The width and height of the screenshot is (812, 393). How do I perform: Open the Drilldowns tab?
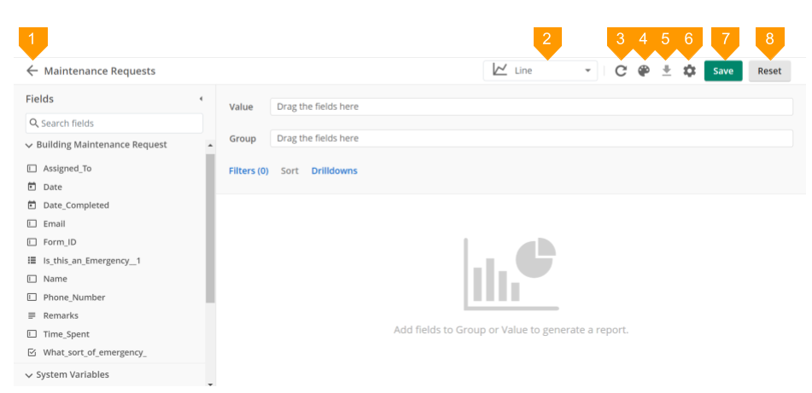pyautogui.click(x=334, y=170)
